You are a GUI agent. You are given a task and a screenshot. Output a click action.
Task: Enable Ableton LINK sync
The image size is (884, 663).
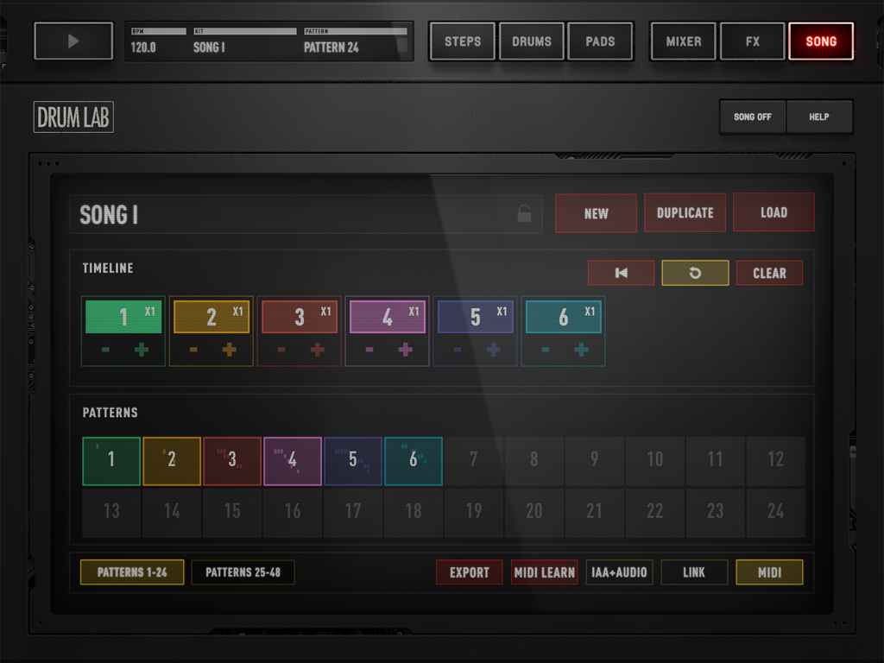[x=694, y=571]
